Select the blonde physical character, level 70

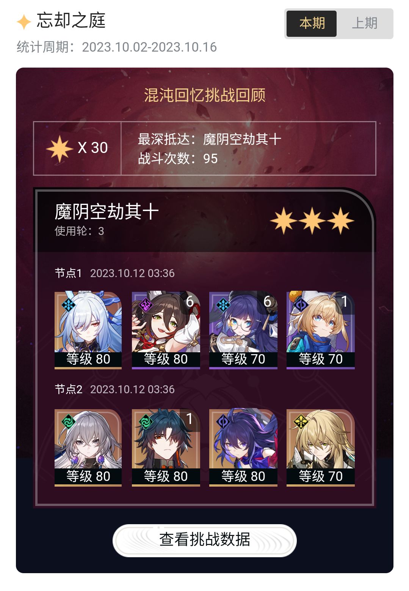(320, 447)
